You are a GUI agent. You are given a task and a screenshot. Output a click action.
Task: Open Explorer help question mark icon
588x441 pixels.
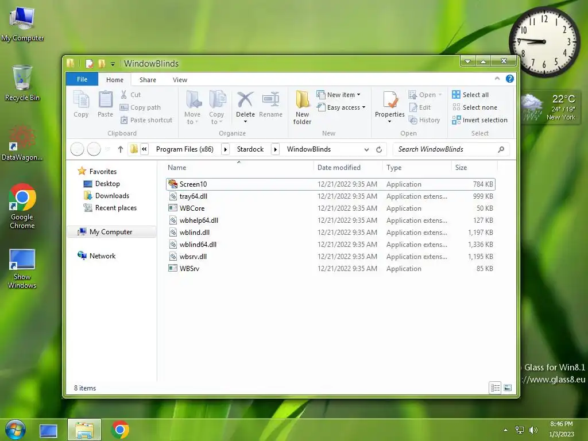tap(510, 79)
